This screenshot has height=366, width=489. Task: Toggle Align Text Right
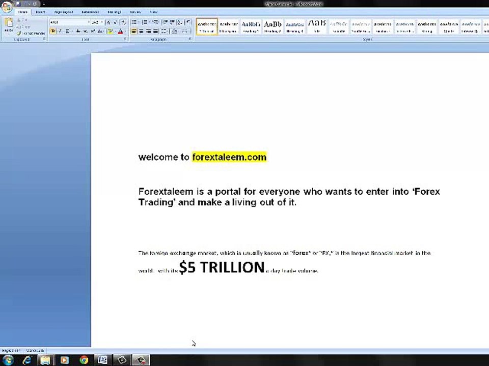148,31
